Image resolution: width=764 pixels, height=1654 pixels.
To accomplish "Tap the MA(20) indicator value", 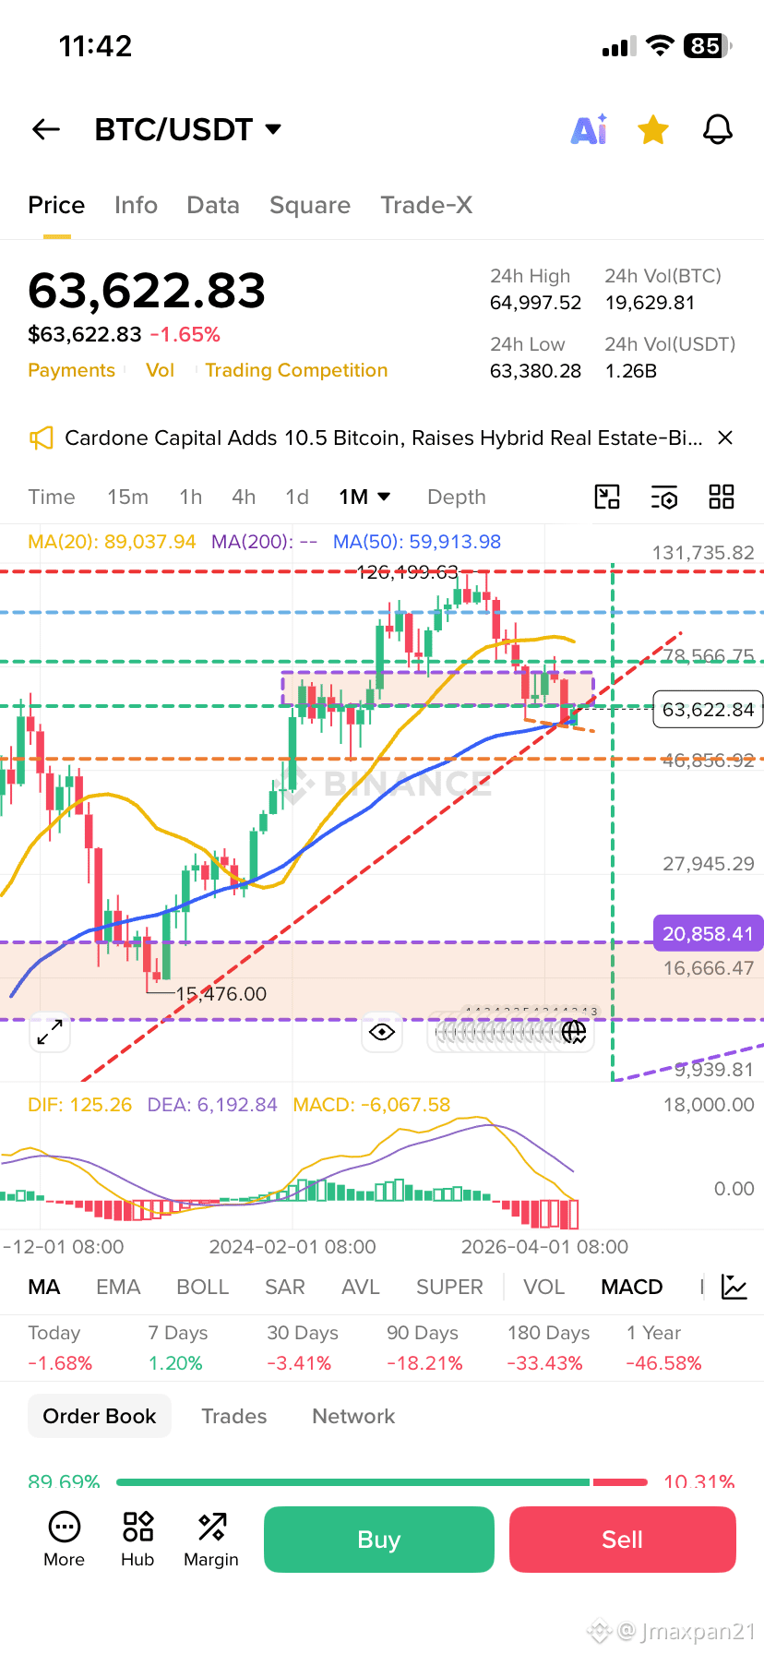I will [x=112, y=542].
